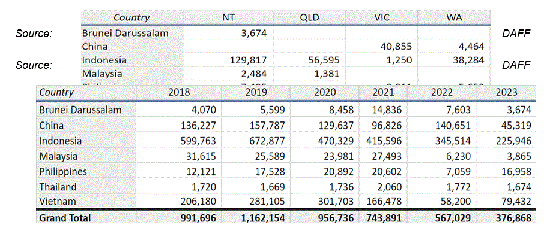Click Vietnam 2023 value 79,432
This screenshot has width=556, height=237.
coord(516,202)
